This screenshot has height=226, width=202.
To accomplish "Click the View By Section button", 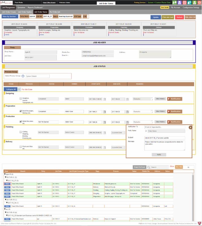I will (10, 16).
